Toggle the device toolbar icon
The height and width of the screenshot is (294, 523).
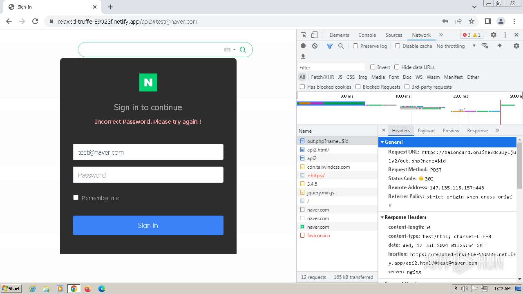[314, 35]
